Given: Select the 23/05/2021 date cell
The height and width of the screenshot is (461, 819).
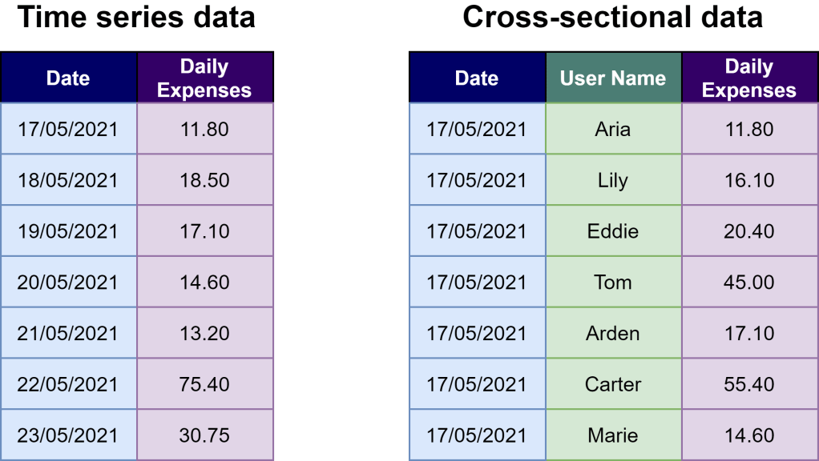Looking at the screenshot, I should click(x=68, y=435).
